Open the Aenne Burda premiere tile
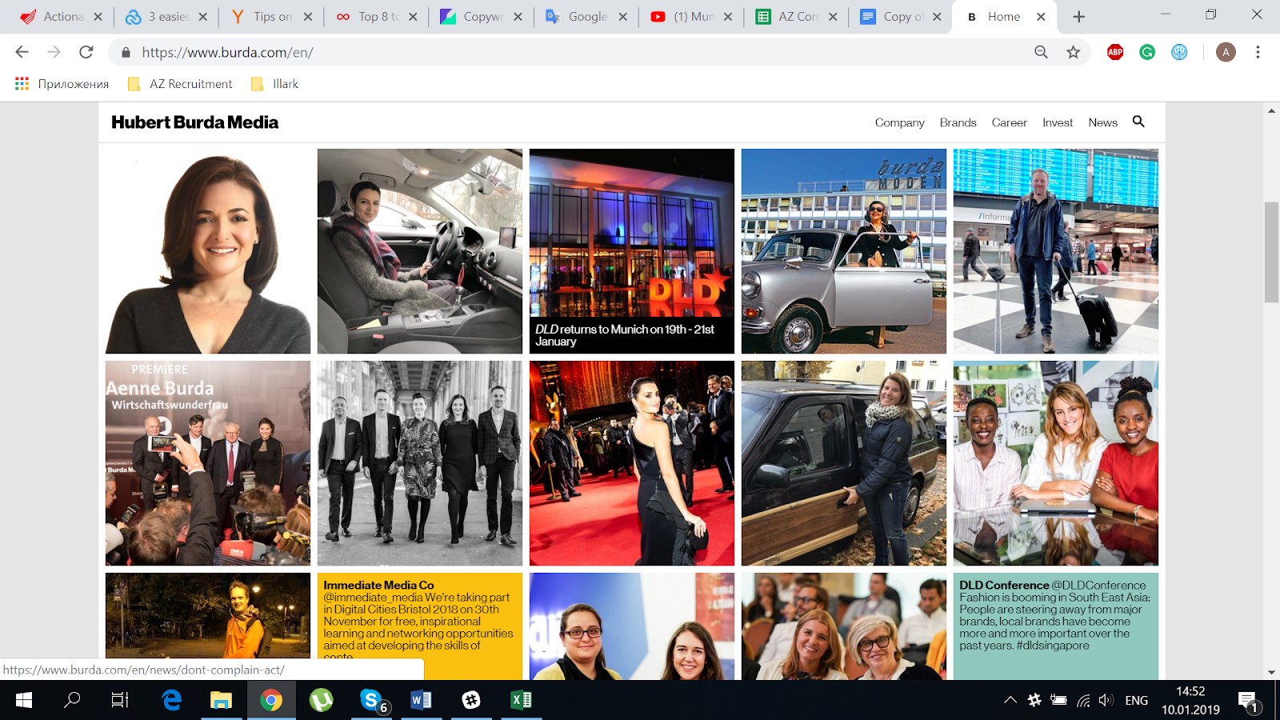This screenshot has height=720, width=1280. (x=208, y=463)
